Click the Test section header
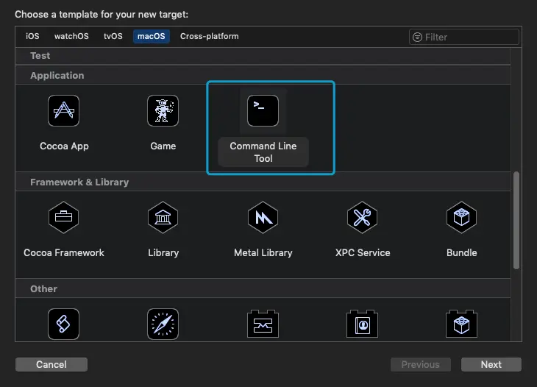This screenshot has height=387, width=537. (x=263, y=55)
